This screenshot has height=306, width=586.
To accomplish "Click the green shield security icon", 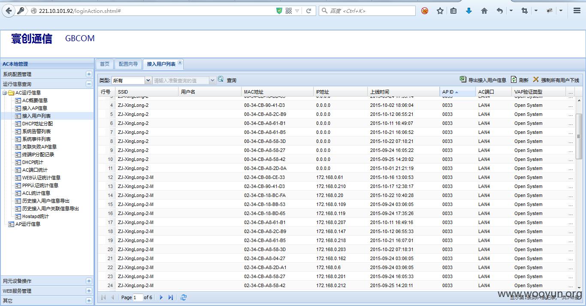I will [x=279, y=11].
